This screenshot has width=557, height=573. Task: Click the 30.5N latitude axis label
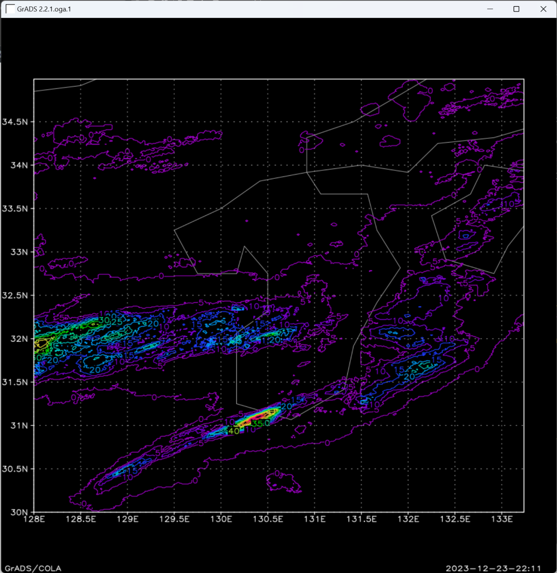click(x=15, y=469)
